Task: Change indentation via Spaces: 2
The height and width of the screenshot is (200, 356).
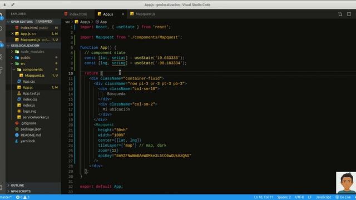Action: 284,197
